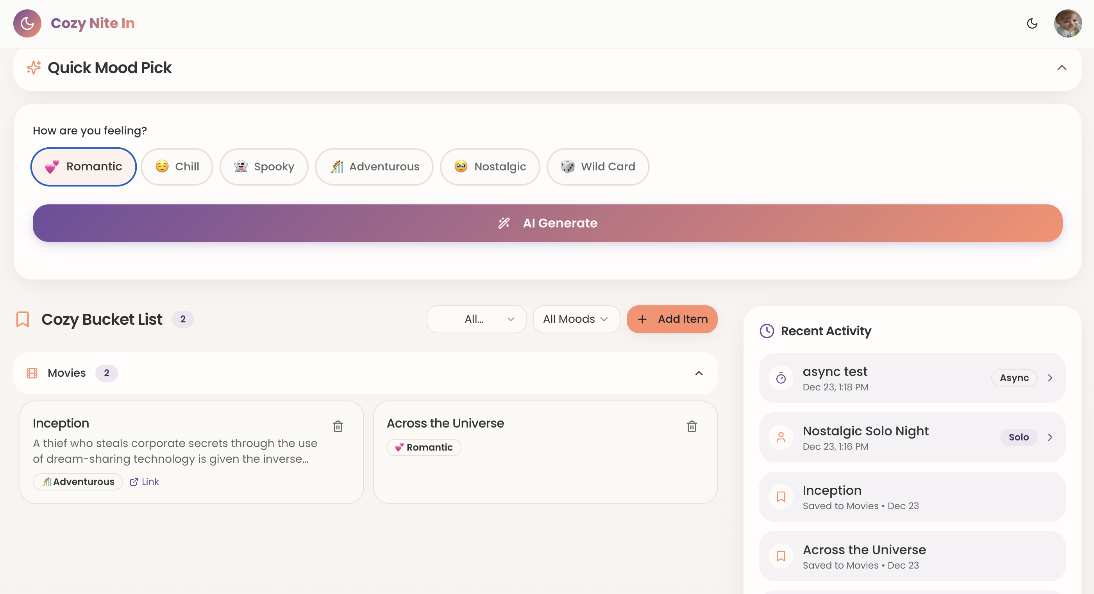Open the Link on the Inception card

tap(145, 481)
